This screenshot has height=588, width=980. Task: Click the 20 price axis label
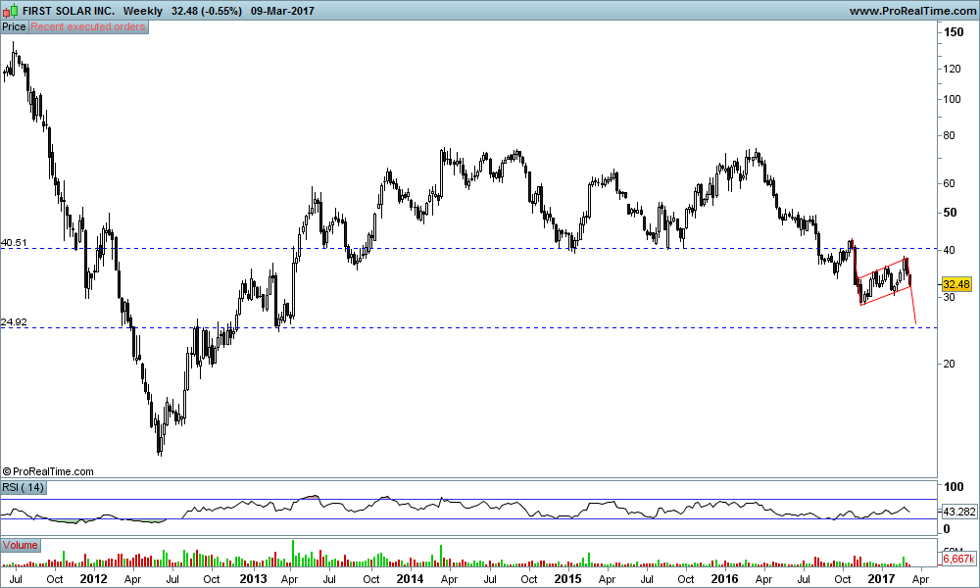coord(949,364)
